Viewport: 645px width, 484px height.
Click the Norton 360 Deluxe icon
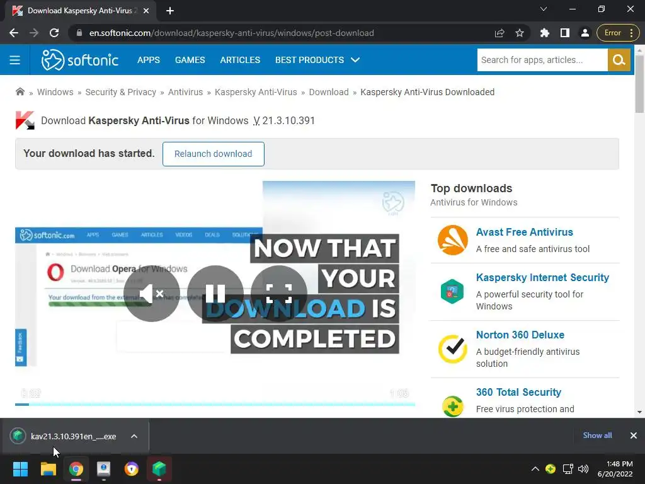452,349
